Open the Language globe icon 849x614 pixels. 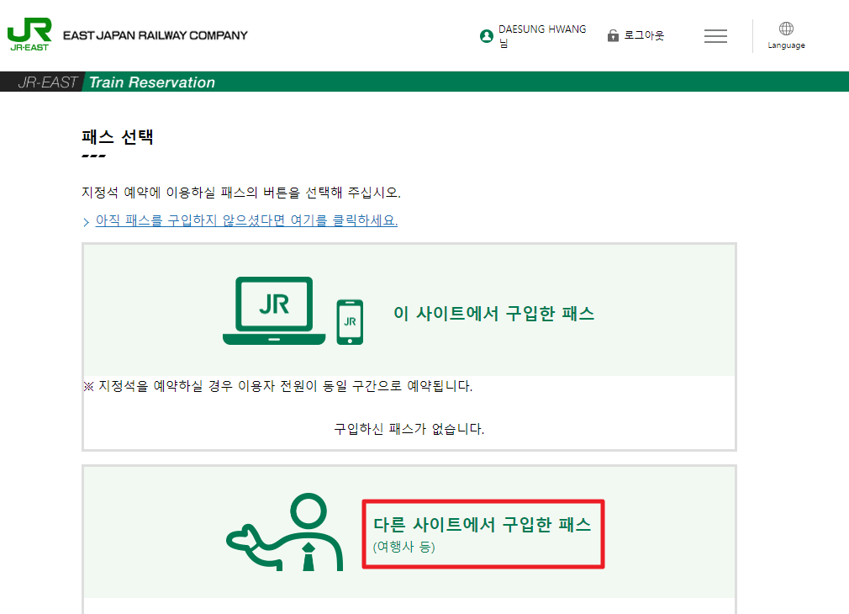[786, 29]
